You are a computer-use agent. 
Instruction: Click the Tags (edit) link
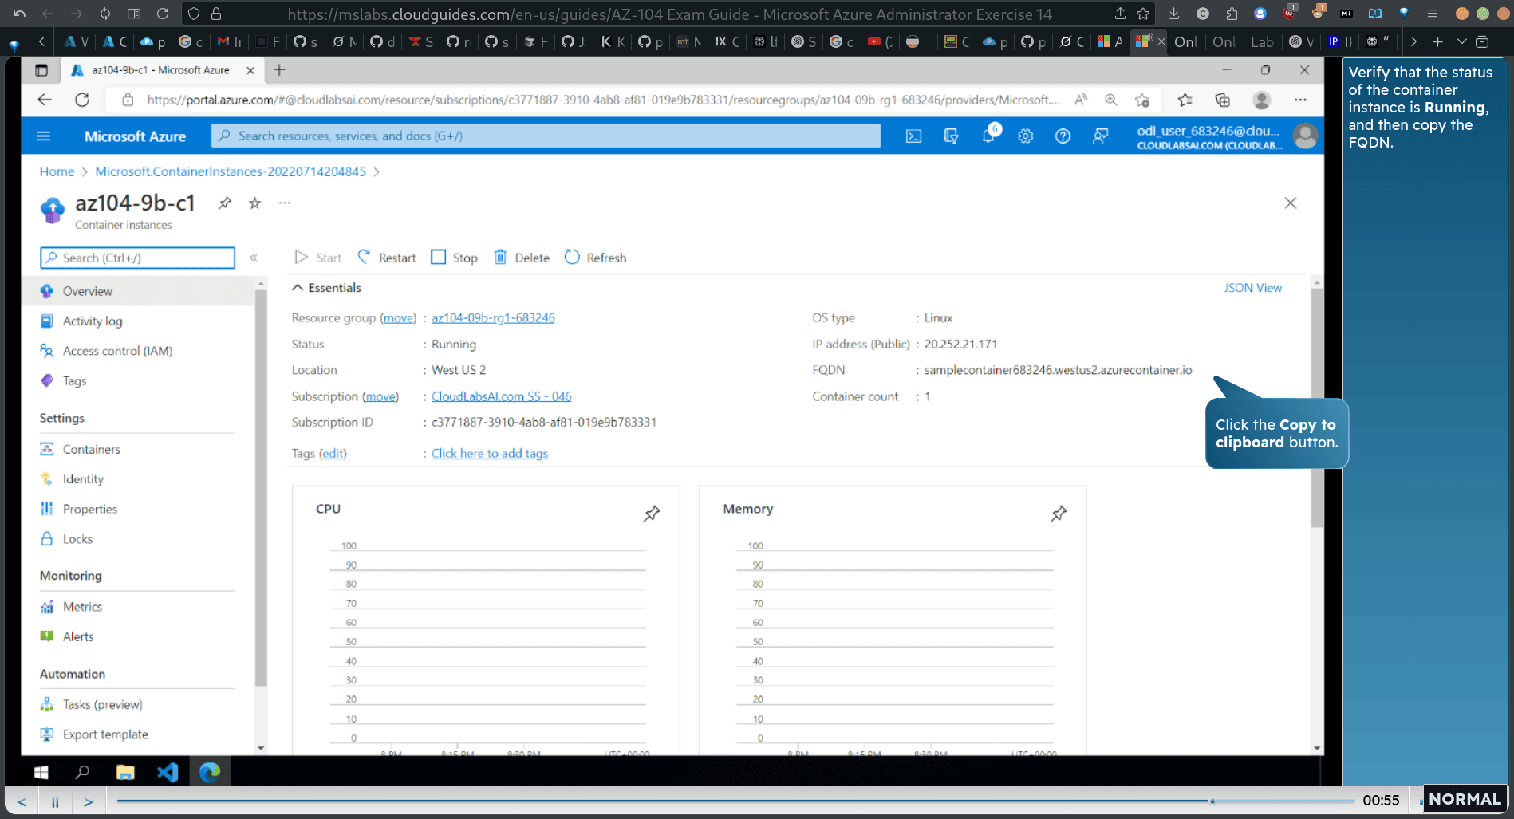(x=333, y=454)
